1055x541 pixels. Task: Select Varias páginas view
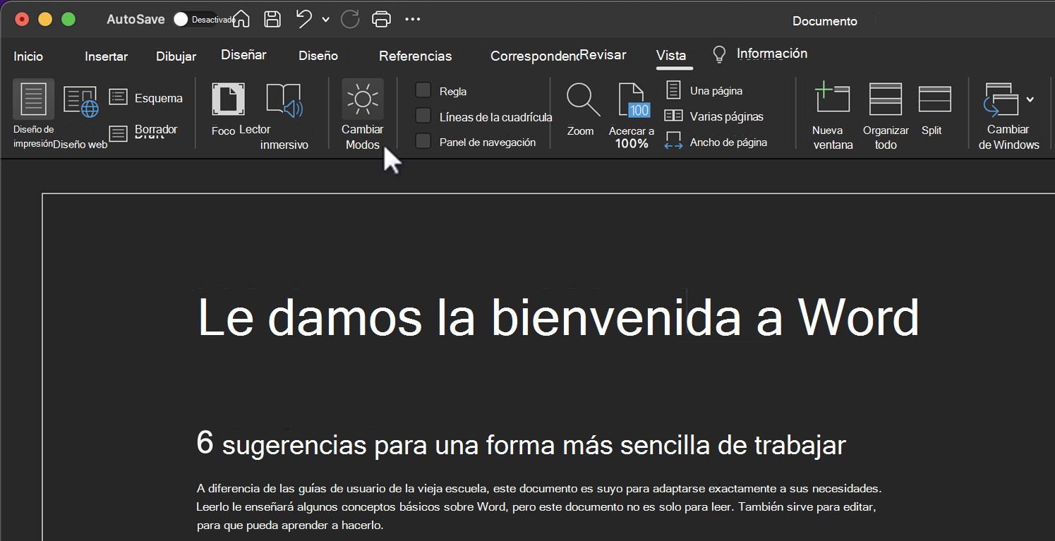715,116
